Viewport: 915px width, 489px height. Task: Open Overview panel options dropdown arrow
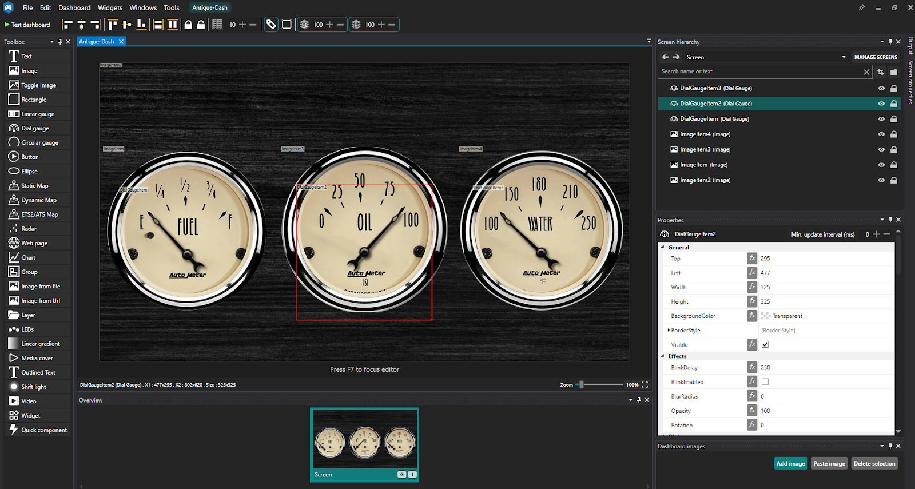tap(631, 400)
